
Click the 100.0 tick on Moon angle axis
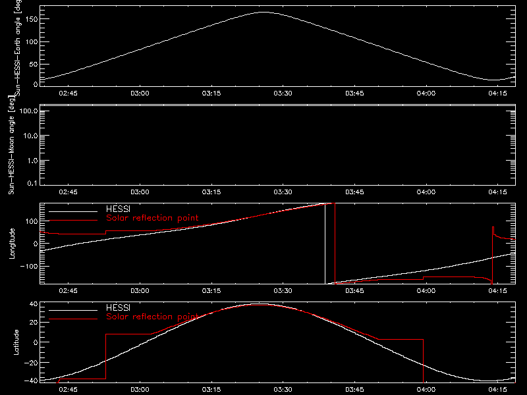click(x=29, y=111)
